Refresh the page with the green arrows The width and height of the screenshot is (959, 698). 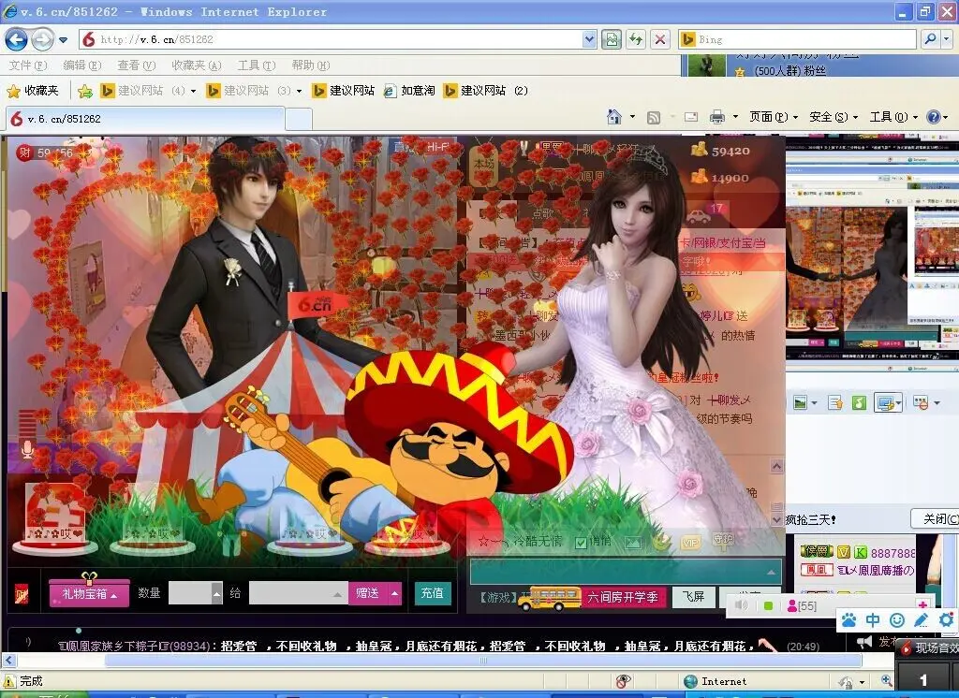(x=636, y=39)
